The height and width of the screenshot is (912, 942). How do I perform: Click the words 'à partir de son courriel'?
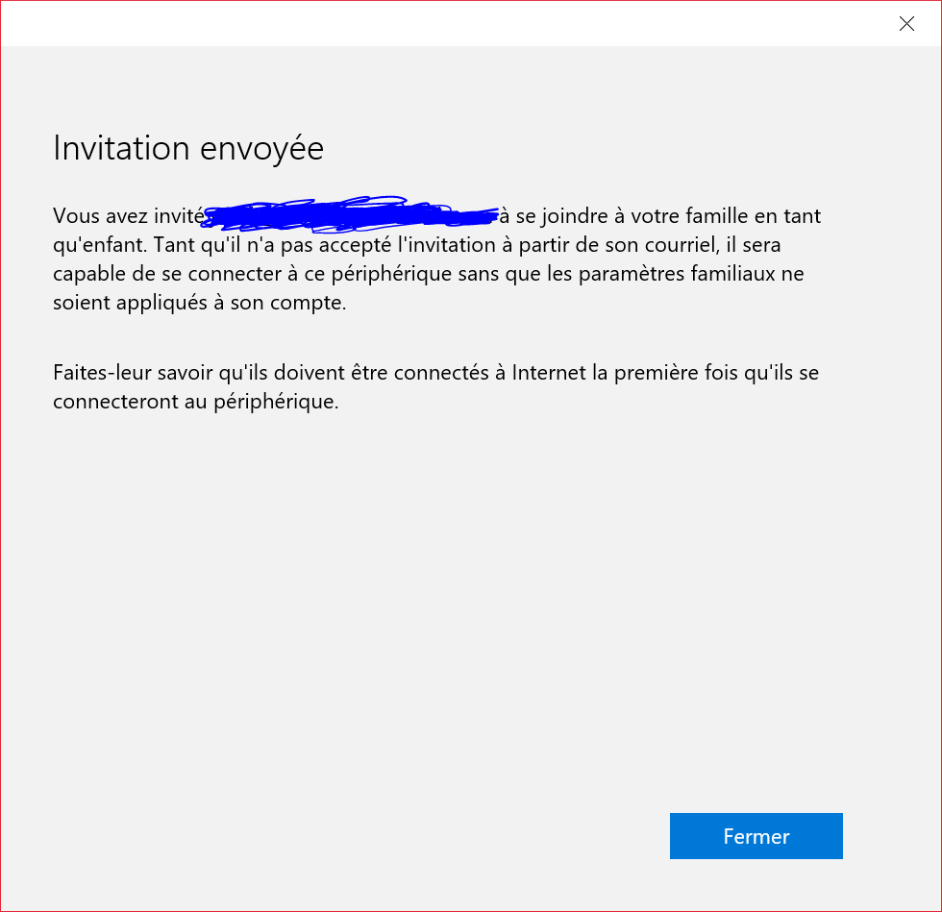click(x=593, y=245)
